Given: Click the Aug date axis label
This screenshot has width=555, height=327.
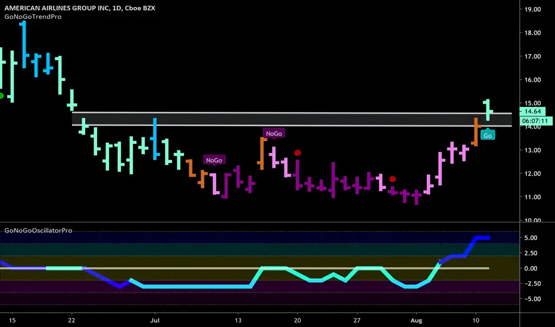Looking at the screenshot, I should click(x=416, y=320).
